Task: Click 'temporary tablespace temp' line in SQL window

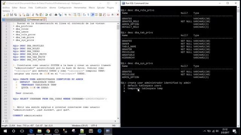Action: [145, 88]
